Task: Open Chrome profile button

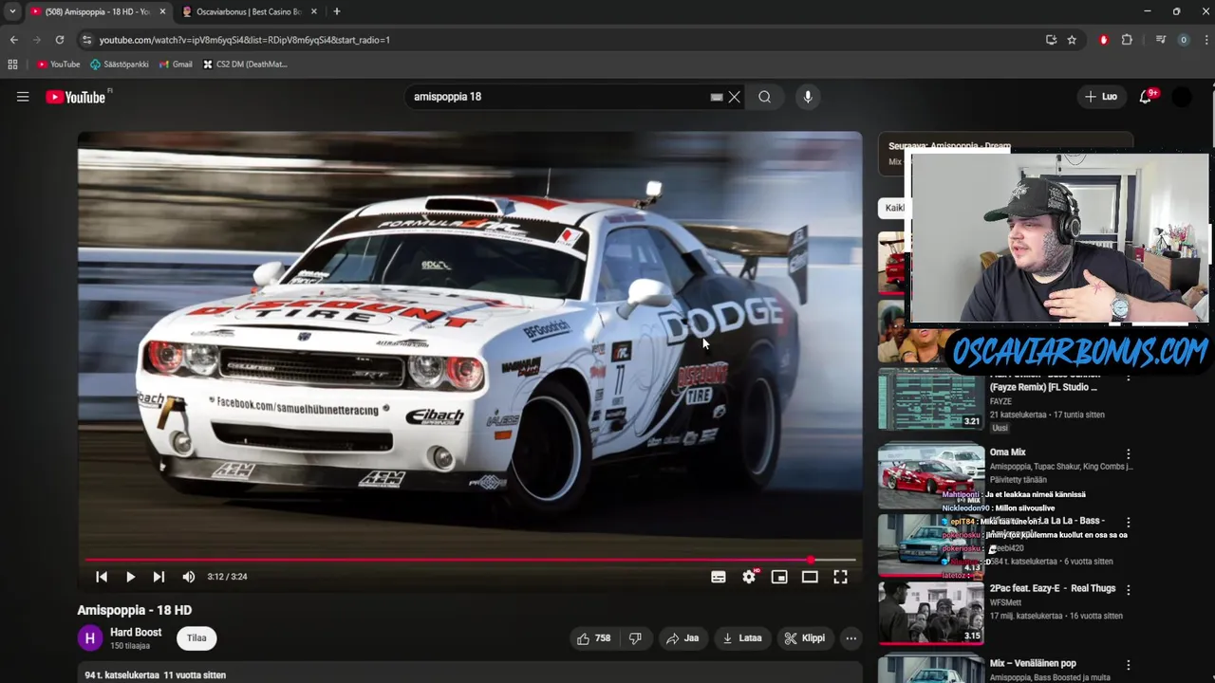Action: pos(1183,40)
